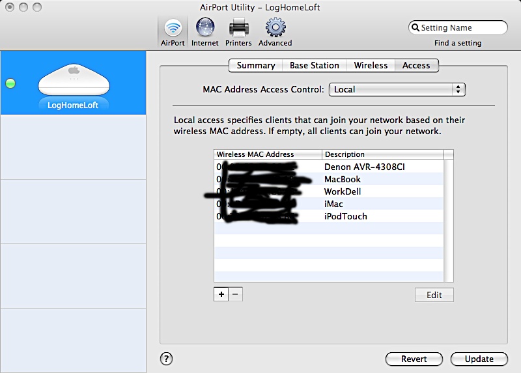This screenshot has height=373, width=521.
Task: Select the iPodTouch entry
Action: (x=329, y=216)
